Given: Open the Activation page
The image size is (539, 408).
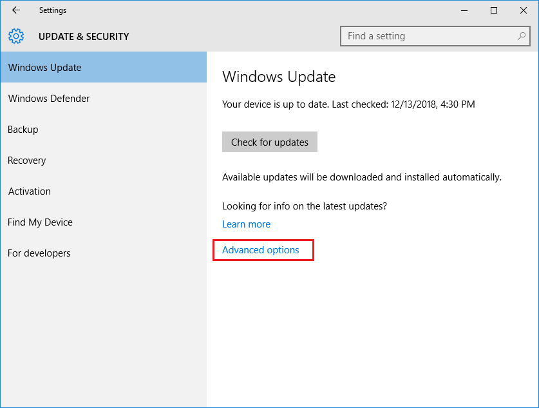Looking at the screenshot, I should coord(30,191).
